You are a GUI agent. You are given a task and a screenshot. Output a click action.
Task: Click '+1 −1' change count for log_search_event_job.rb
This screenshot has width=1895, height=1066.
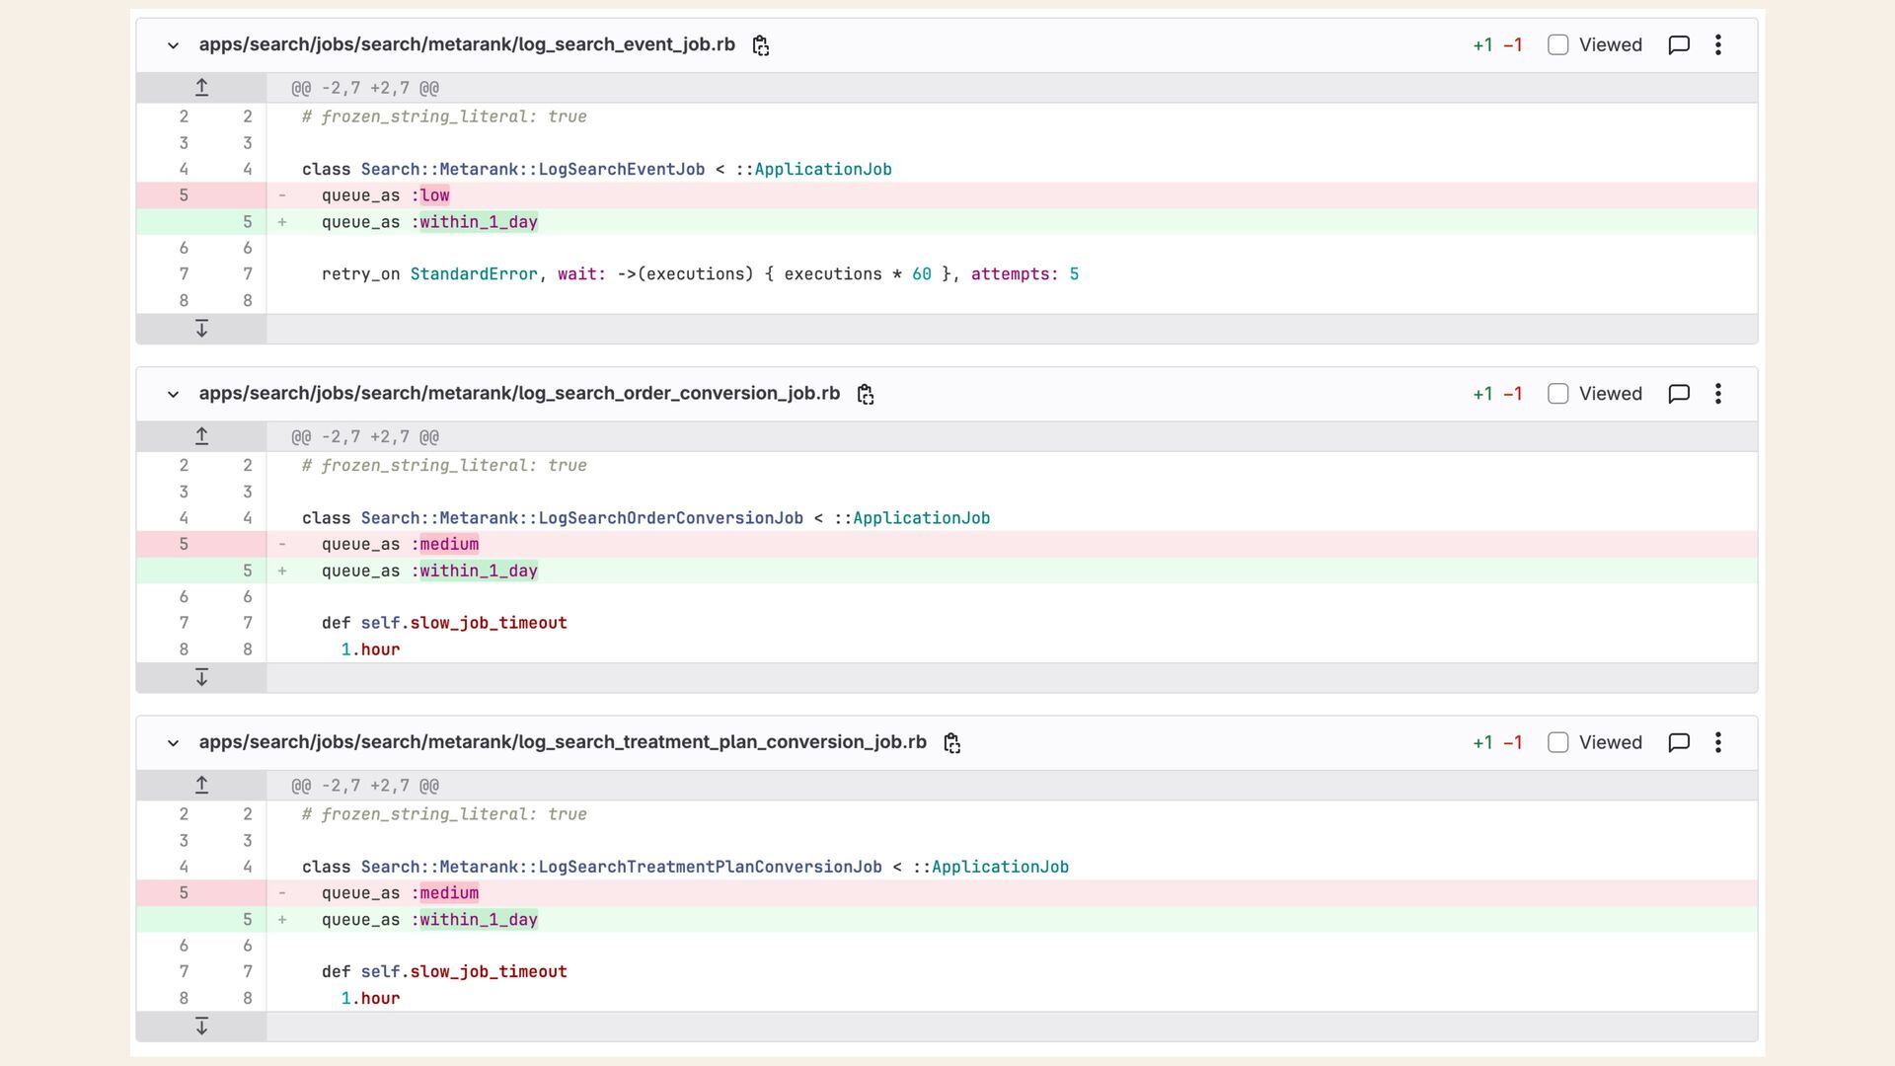[x=1497, y=45]
